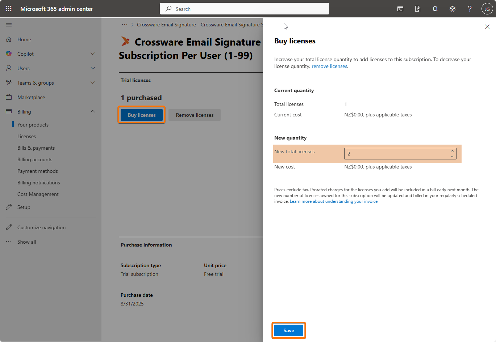Click the Search box in header
The width and height of the screenshot is (496, 342).
point(245,9)
